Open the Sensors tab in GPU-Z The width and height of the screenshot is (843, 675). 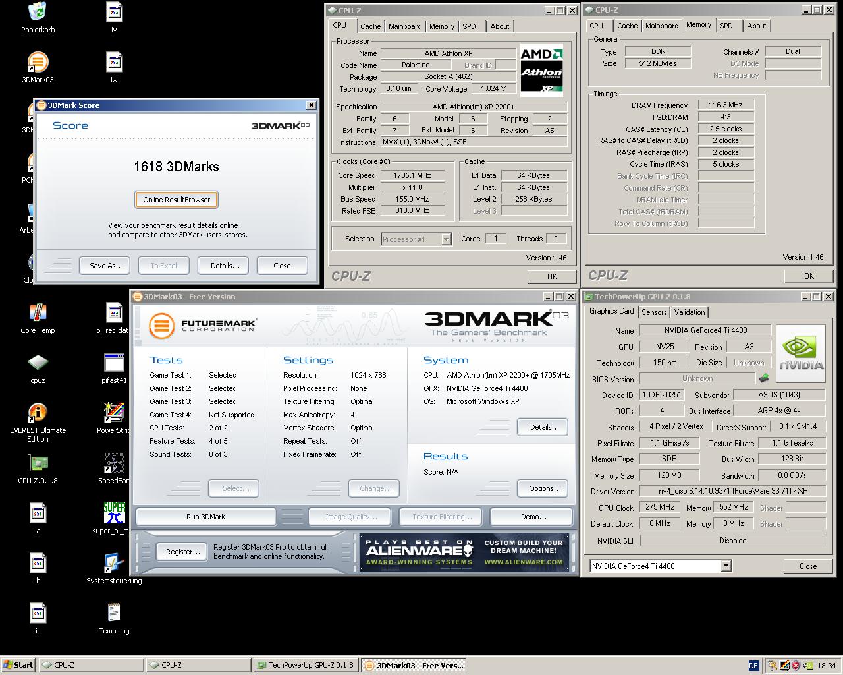654,312
